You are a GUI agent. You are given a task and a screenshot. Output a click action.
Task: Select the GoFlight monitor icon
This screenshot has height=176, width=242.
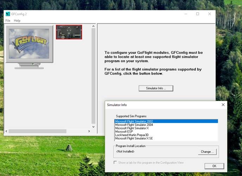[x=30, y=47]
